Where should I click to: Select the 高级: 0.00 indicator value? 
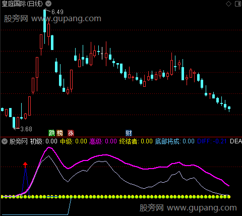(x=103, y=141)
